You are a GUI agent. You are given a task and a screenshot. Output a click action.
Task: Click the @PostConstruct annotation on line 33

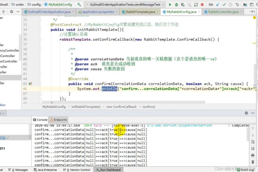[66, 25]
